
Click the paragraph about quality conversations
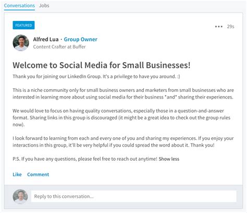(121, 117)
